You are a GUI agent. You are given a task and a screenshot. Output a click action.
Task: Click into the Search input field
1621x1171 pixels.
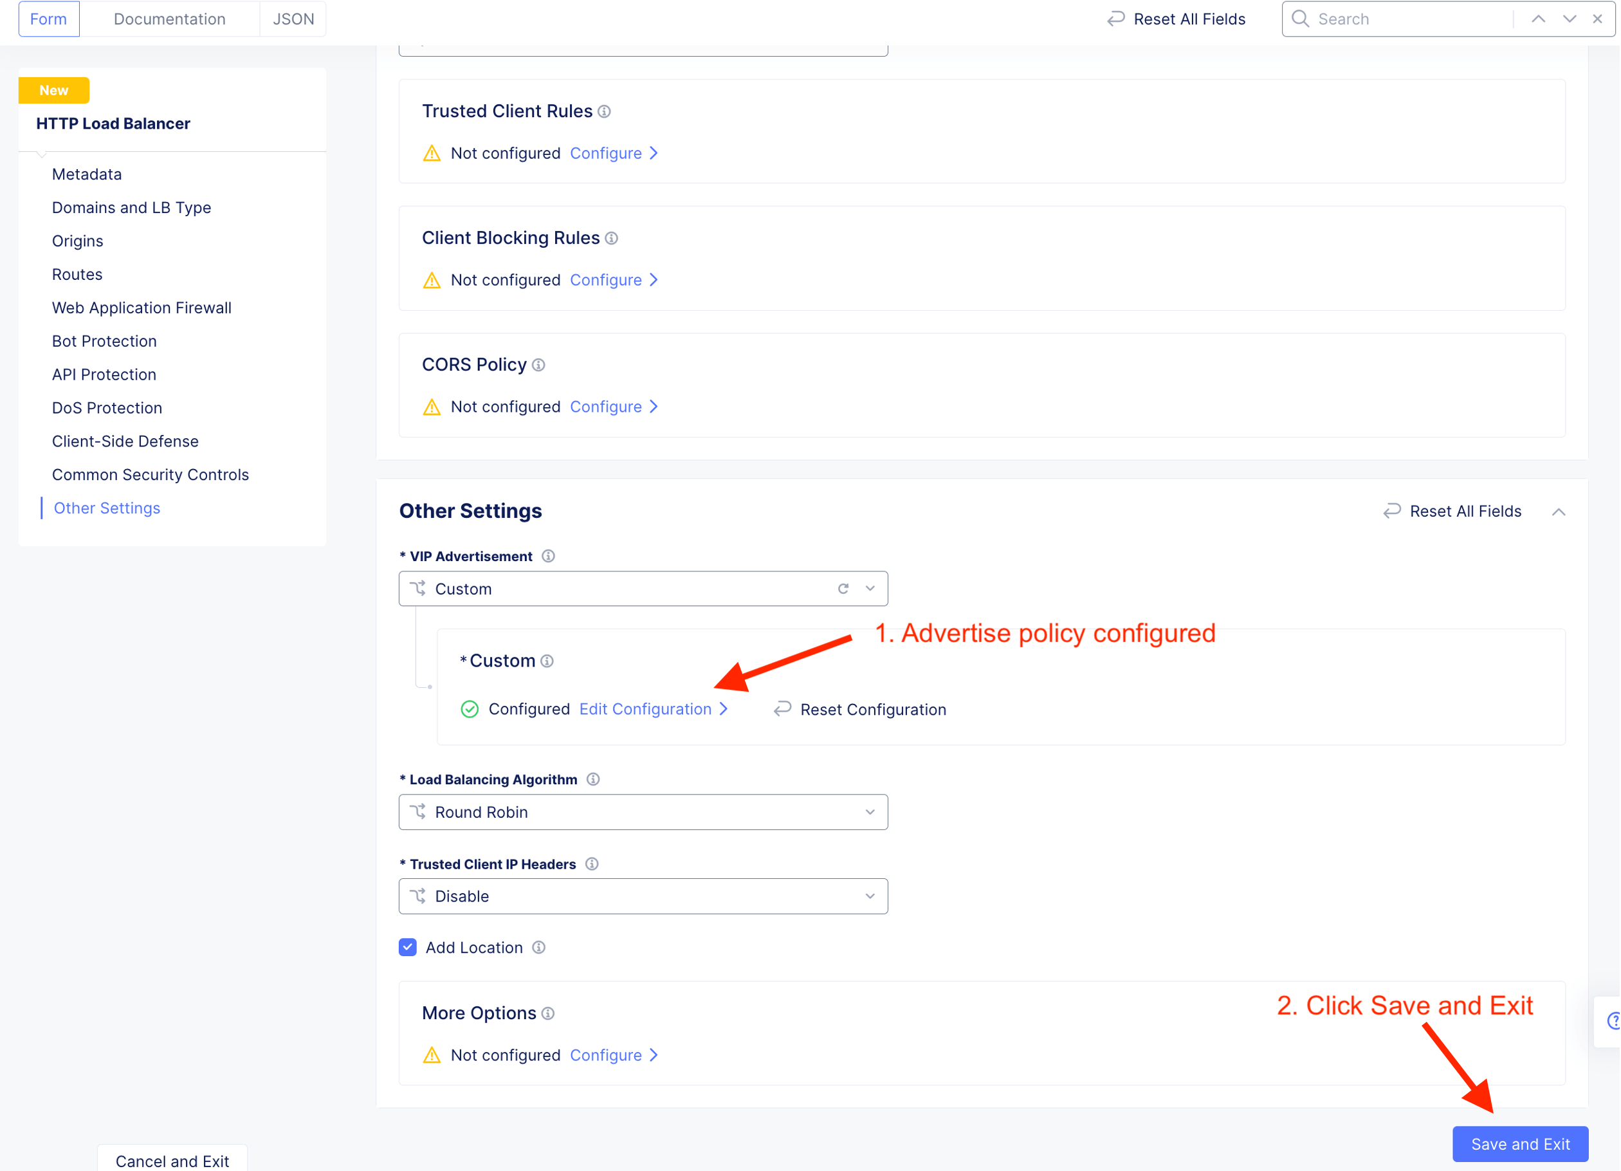pos(1408,19)
